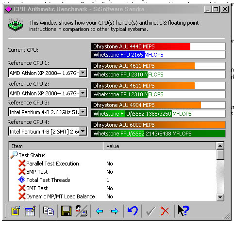Image resolution: width=234 pixels, height=225 pixels.
Task: Click the Dhrystone ALU 4440 MIPS bar
Action: click(158, 46)
